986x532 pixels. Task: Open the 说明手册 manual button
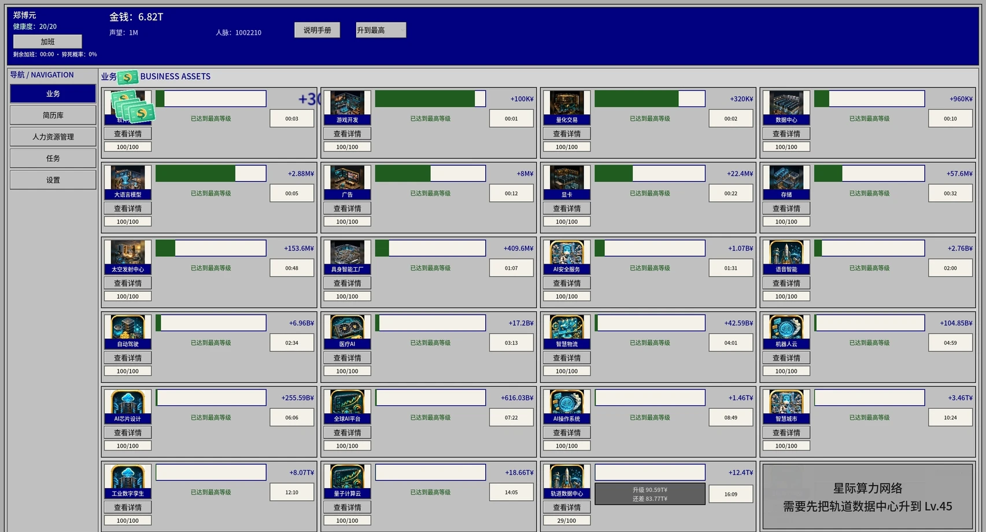(317, 30)
